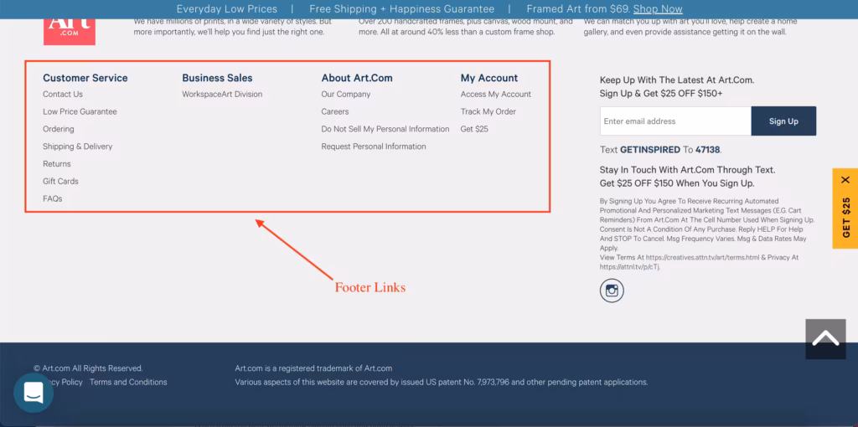The width and height of the screenshot is (858, 427).
Task: Open Shipping & Delivery link
Action: pyautogui.click(x=78, y=147)
